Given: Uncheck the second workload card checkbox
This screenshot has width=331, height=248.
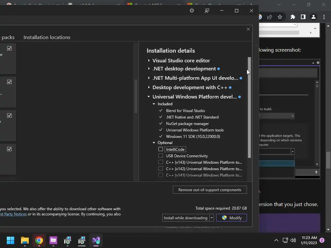Looking at the screenshot, I should [x=9, y=82].
